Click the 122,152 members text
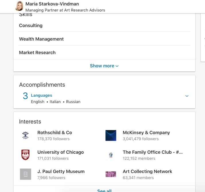205x192 pixels. tap(139, 158)
